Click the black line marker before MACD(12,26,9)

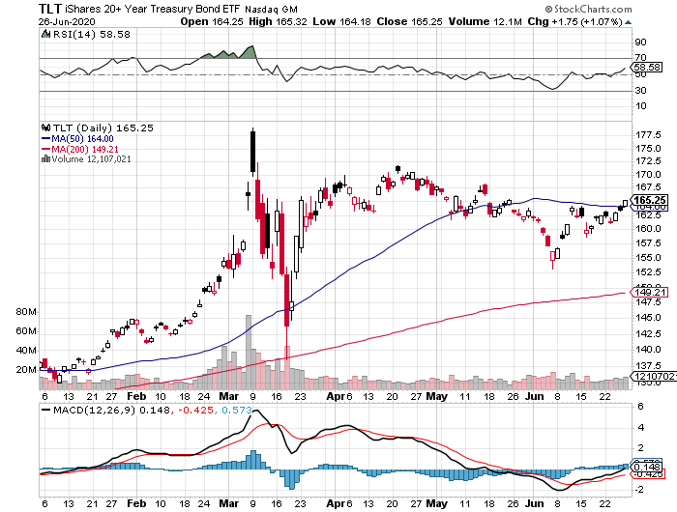(x=45, y=410)
